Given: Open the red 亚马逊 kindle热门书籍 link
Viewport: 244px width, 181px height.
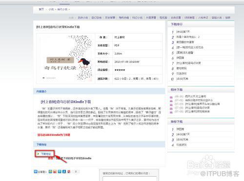Looking at the screenshot, I should point(54,135).
